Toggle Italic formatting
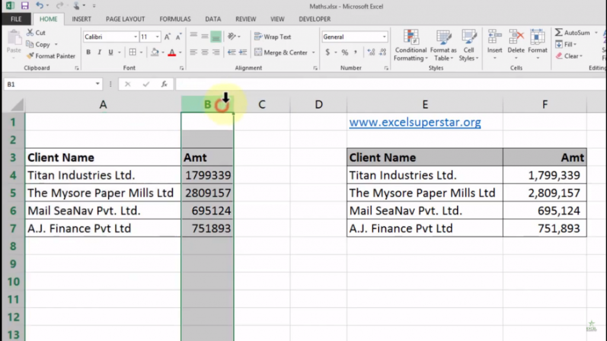This screenshot has height=341, width=607. click(100, 52)
